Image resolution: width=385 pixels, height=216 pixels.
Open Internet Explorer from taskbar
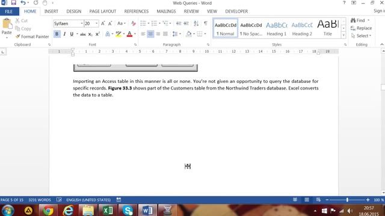coord(68,211)
